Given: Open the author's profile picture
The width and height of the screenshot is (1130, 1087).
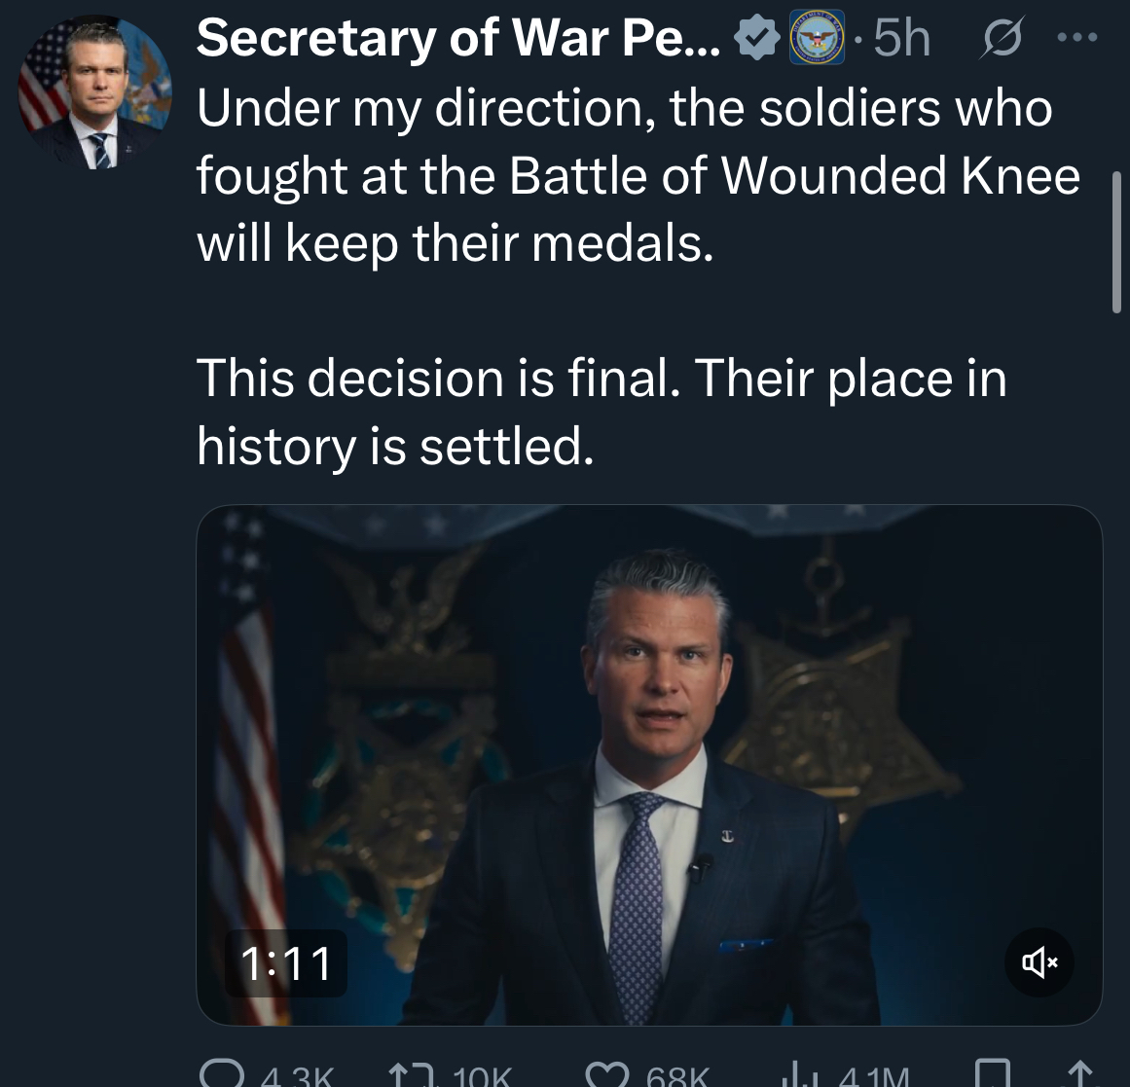Looking at the screenshot, I should [94, 93].
